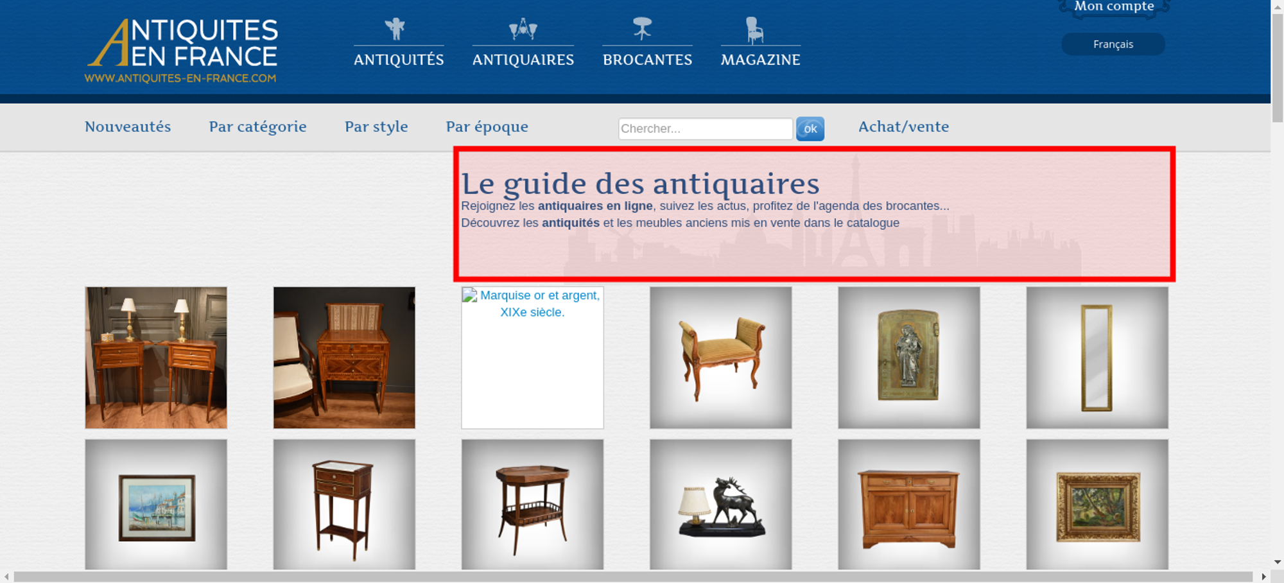Go to the Nouveautés section
1284x583 pixels.
128,126
